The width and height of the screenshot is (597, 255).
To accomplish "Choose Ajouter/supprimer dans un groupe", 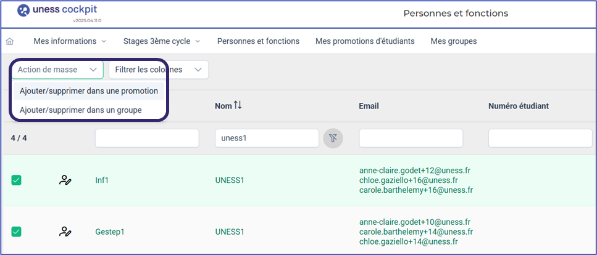I will [x=81, y=110].
